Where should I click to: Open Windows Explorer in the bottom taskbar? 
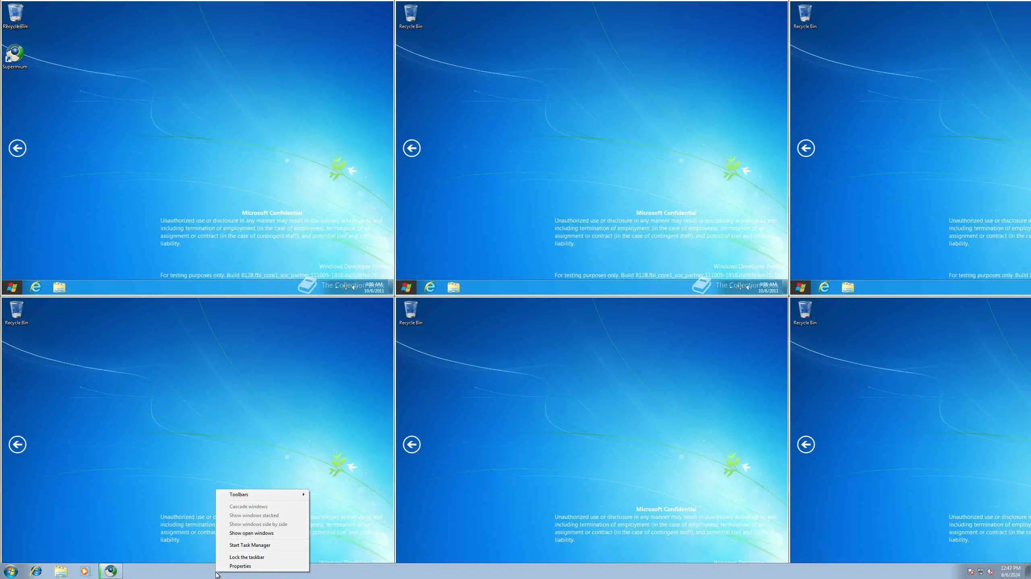[61, 571]
